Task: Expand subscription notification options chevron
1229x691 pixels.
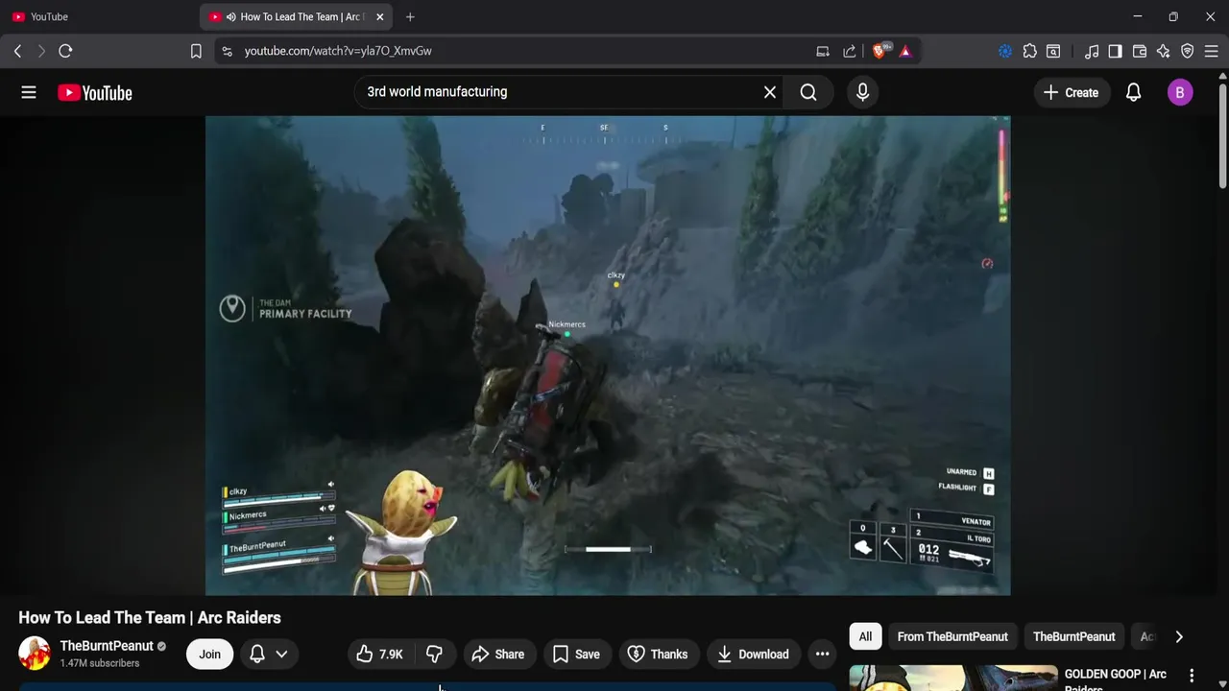Action: [281, 655]
